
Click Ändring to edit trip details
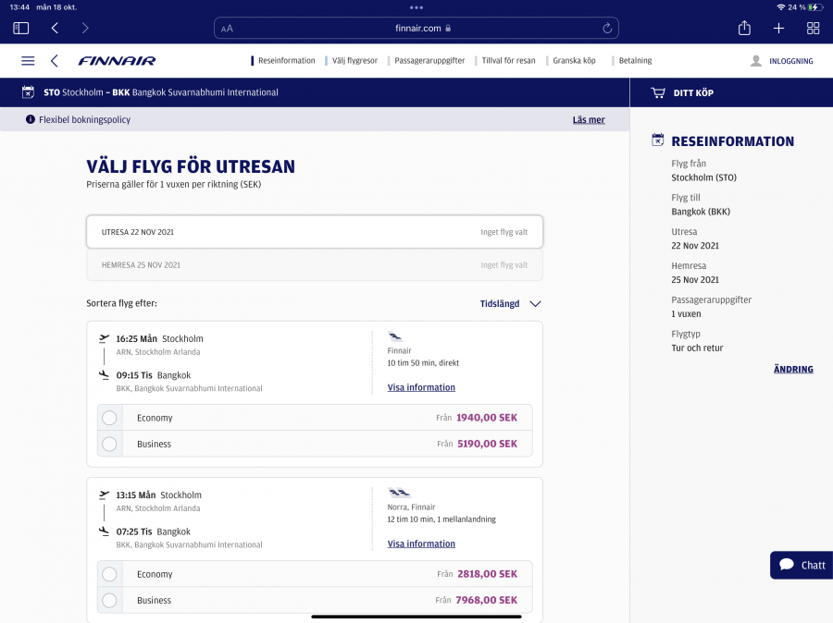[x=793, y=369]
